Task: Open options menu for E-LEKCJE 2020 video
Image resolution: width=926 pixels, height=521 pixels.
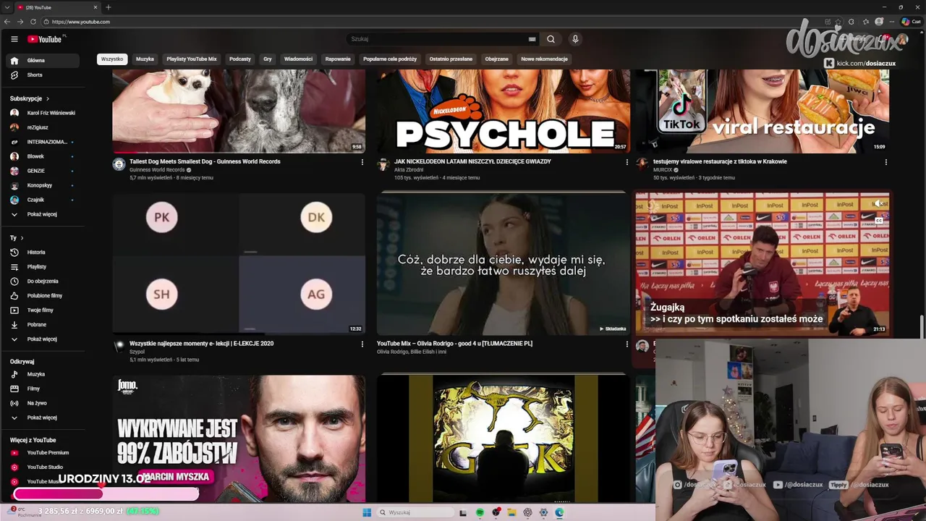Action: 362,344
